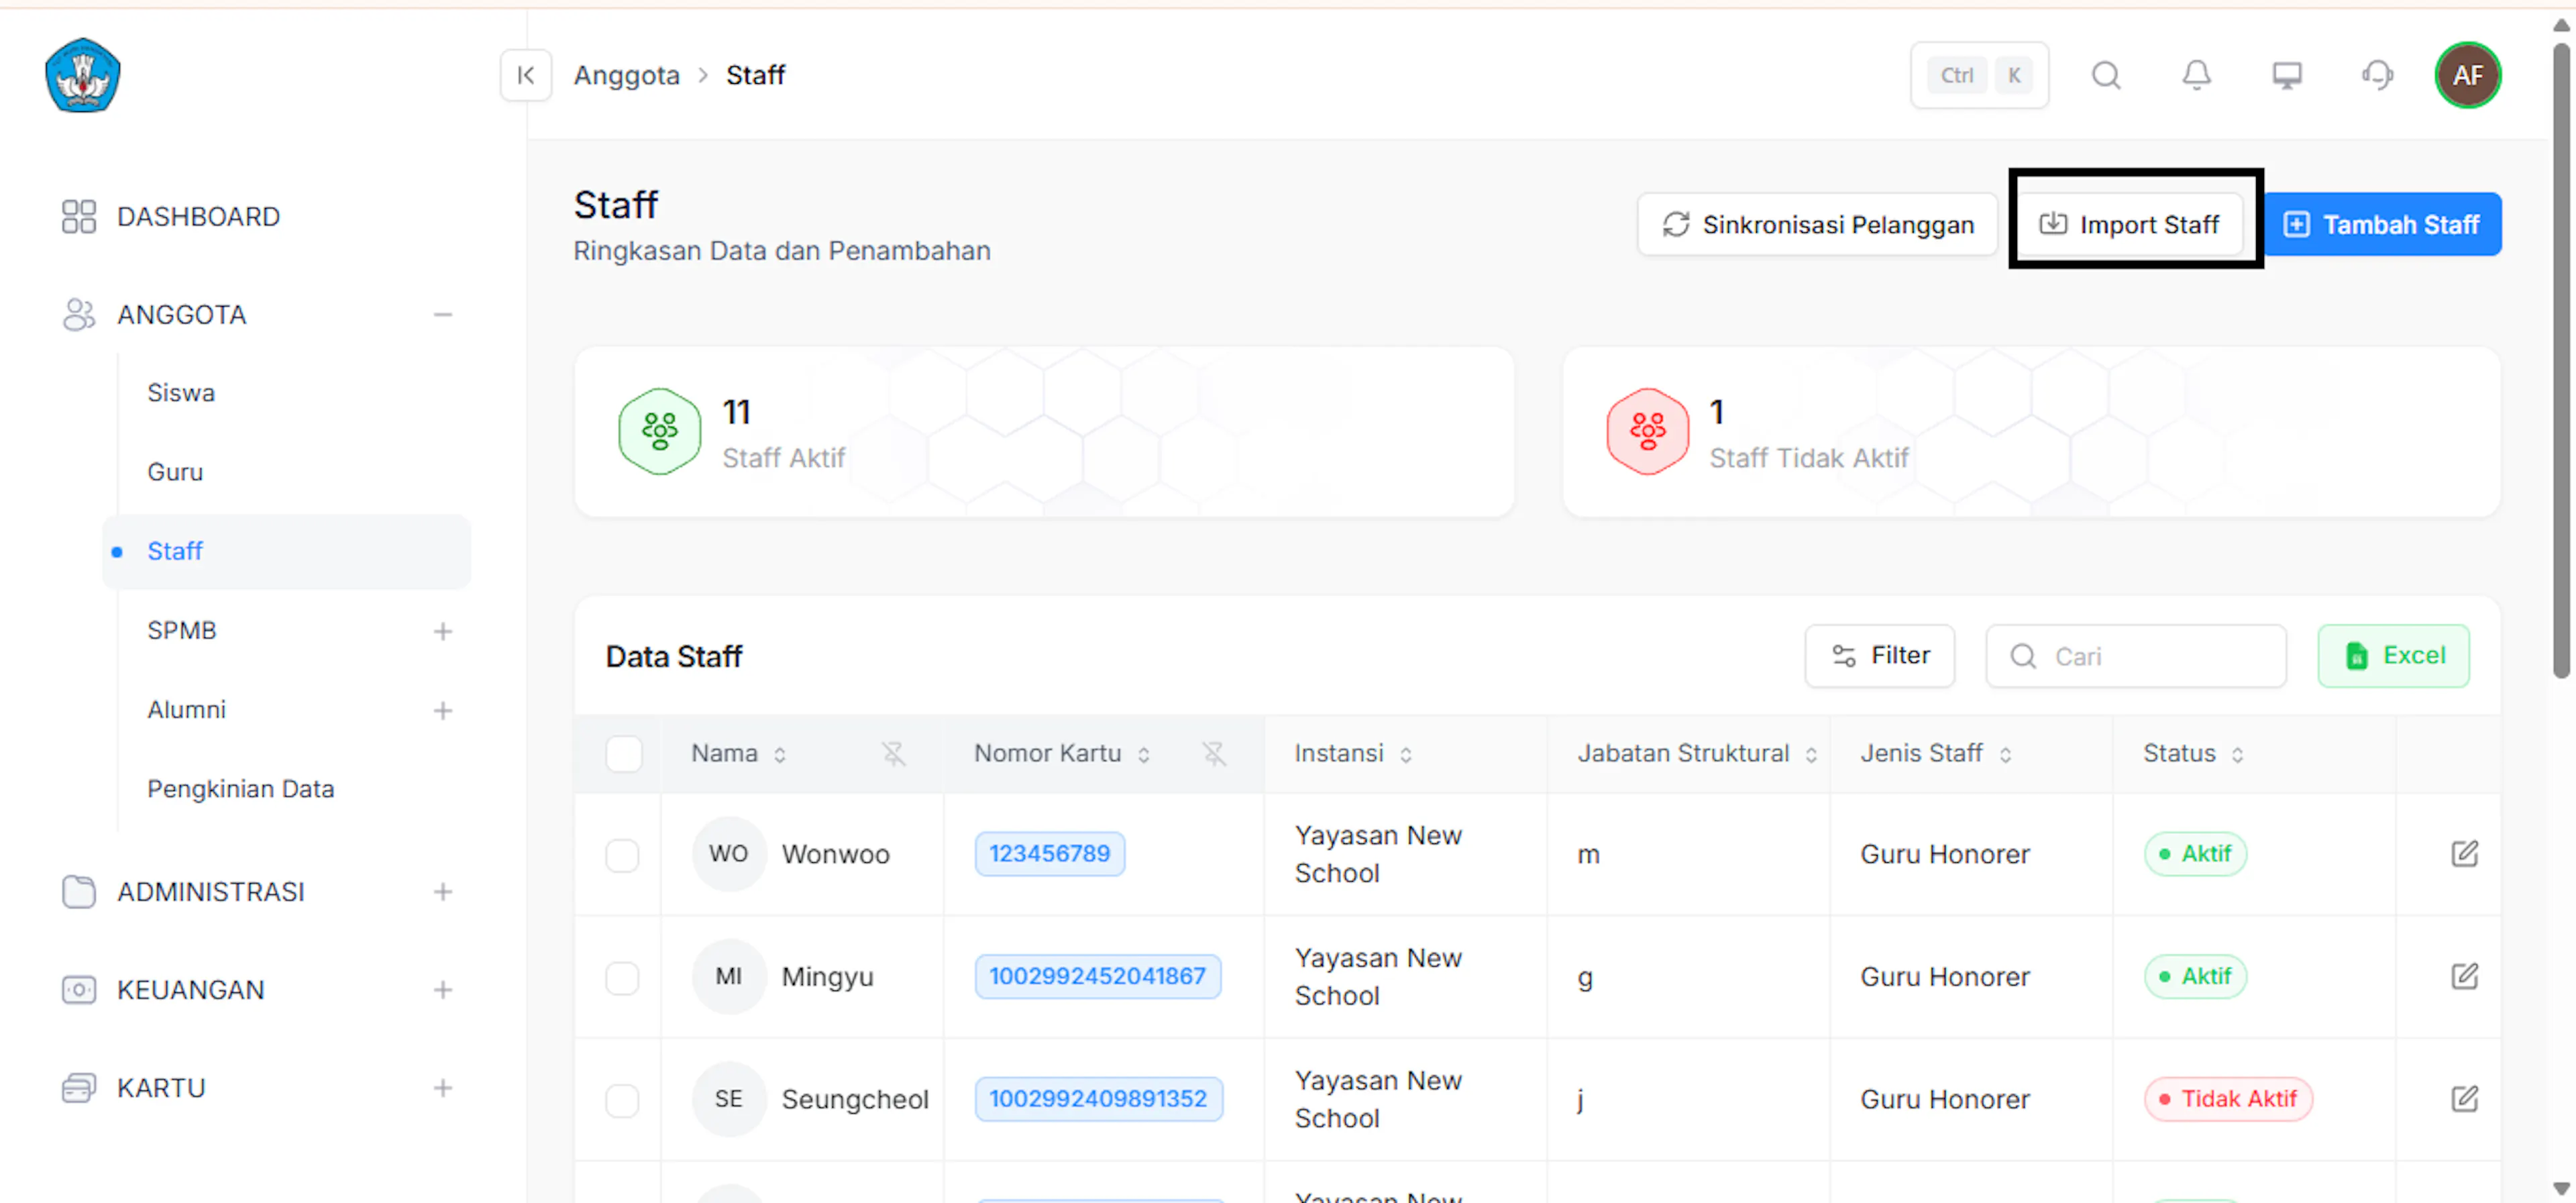Click the Tambah Staff button
The width and height of the screenshot is (2576, 1203).
tap(2381, 225)
